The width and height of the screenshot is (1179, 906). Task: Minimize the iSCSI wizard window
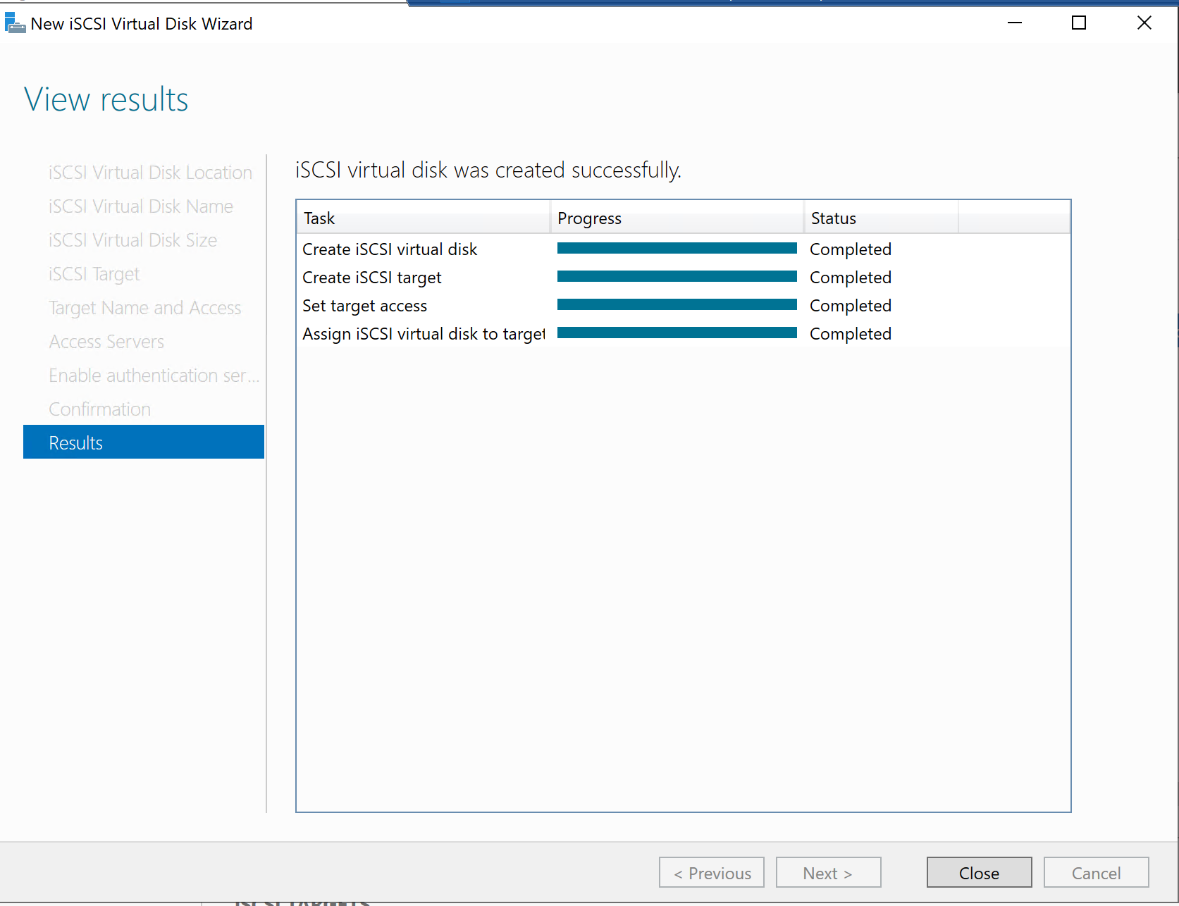(x=1014, y=23)
